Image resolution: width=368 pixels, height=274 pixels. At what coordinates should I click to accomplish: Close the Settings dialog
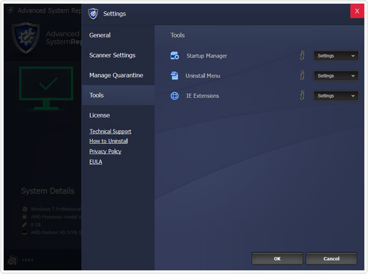tap(357, 11)
